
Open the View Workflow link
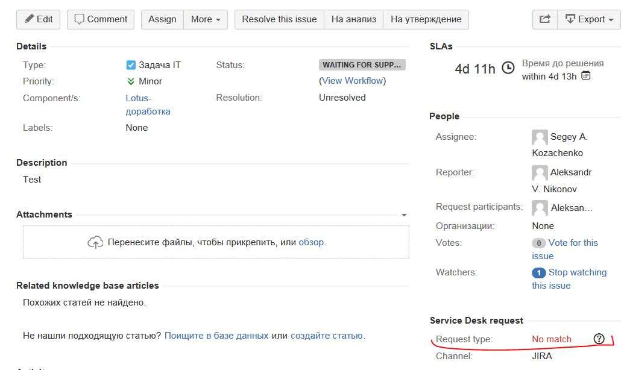pos(353,81)
